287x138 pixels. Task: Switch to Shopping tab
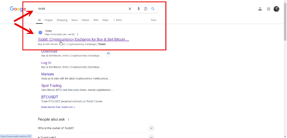(x=62, y=20)
